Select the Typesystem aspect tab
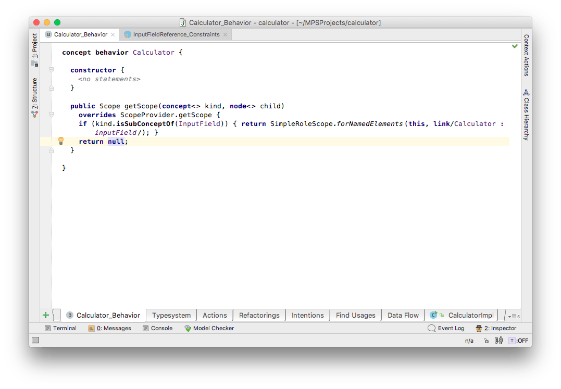The width and height of the screenshot is (561, 389). coord(171,315)
